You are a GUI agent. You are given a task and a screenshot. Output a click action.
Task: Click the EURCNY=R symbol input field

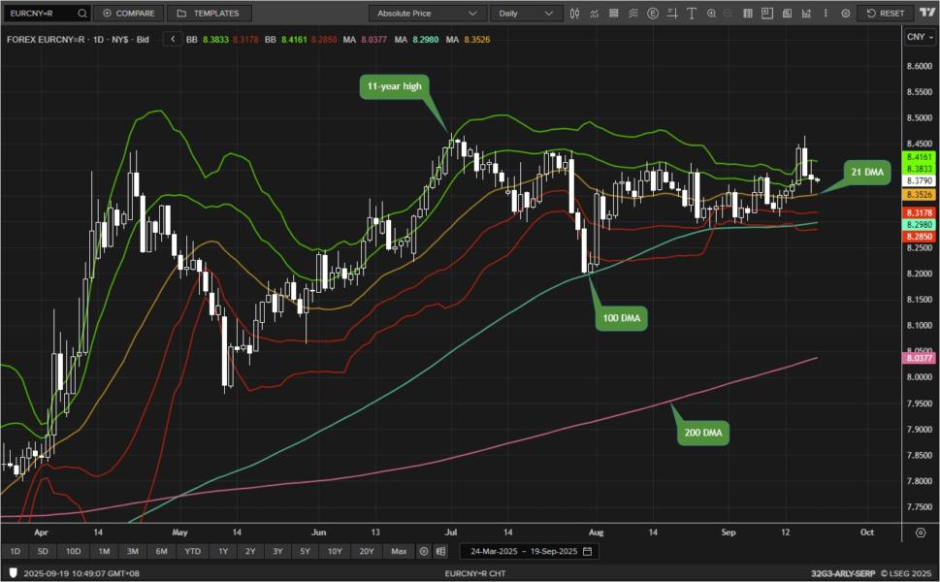47,14
